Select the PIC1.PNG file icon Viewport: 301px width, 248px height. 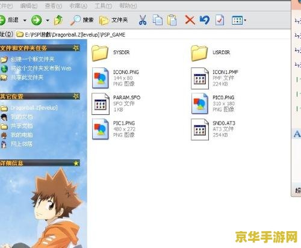(101, 129)
